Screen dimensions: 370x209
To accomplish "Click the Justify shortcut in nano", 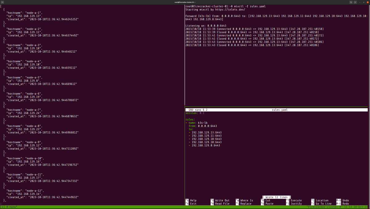I will (x=294, y=204).
